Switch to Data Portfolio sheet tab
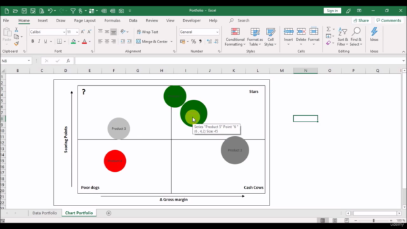Image resolution: width=407 pixels, height=229 pixels. (x=45, y=213)
